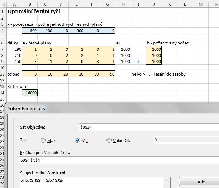Select column header H

(x=123, y=4)
